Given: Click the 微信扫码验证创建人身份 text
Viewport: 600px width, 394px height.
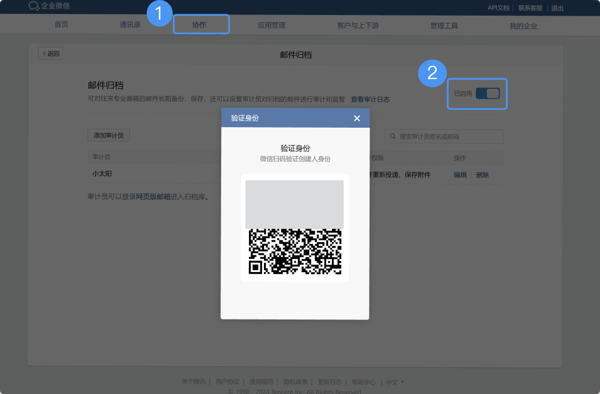Looking at the screenshot, I should click(x=295, y=159).
